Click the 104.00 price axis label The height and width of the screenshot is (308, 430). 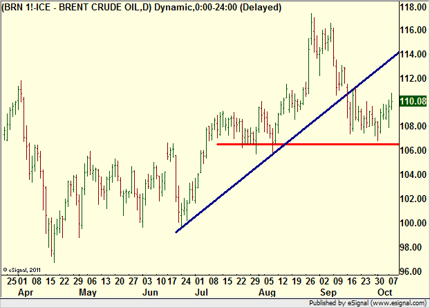tap(413, 174)
